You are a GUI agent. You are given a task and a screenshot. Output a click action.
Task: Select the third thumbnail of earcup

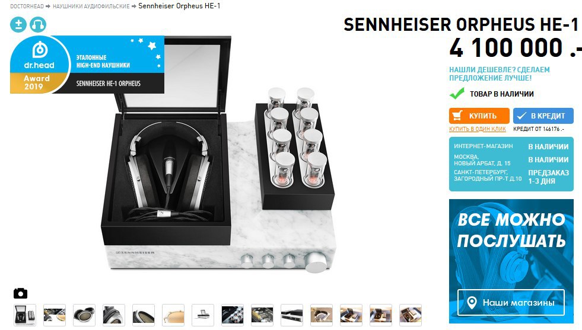84,315
